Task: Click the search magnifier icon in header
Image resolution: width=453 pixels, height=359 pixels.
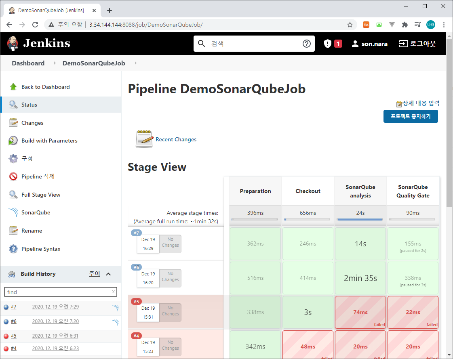Action: (201, 44)
